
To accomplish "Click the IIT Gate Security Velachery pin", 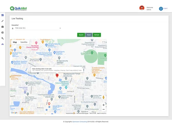I will point(59,58).
